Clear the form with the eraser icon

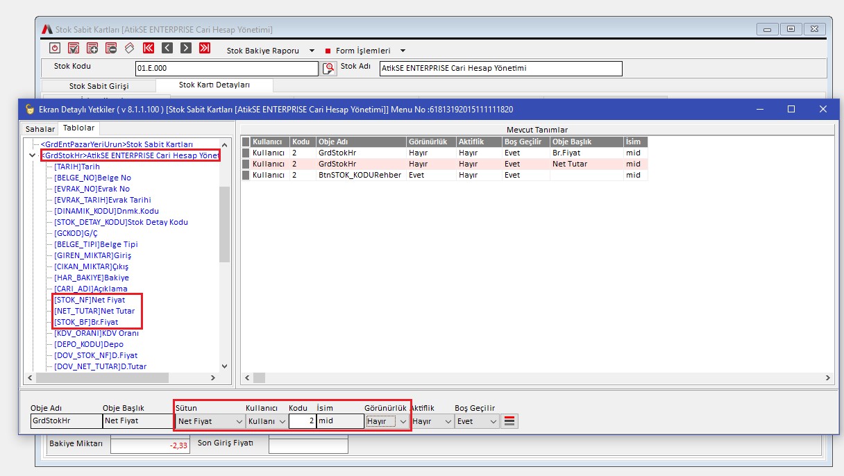pos(129,48)
